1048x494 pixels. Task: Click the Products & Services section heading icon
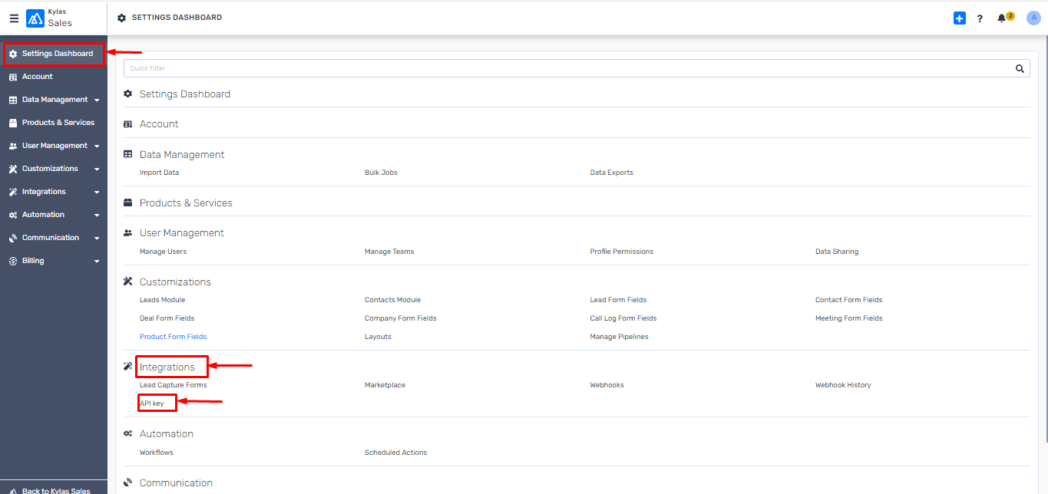coord(128,203)
